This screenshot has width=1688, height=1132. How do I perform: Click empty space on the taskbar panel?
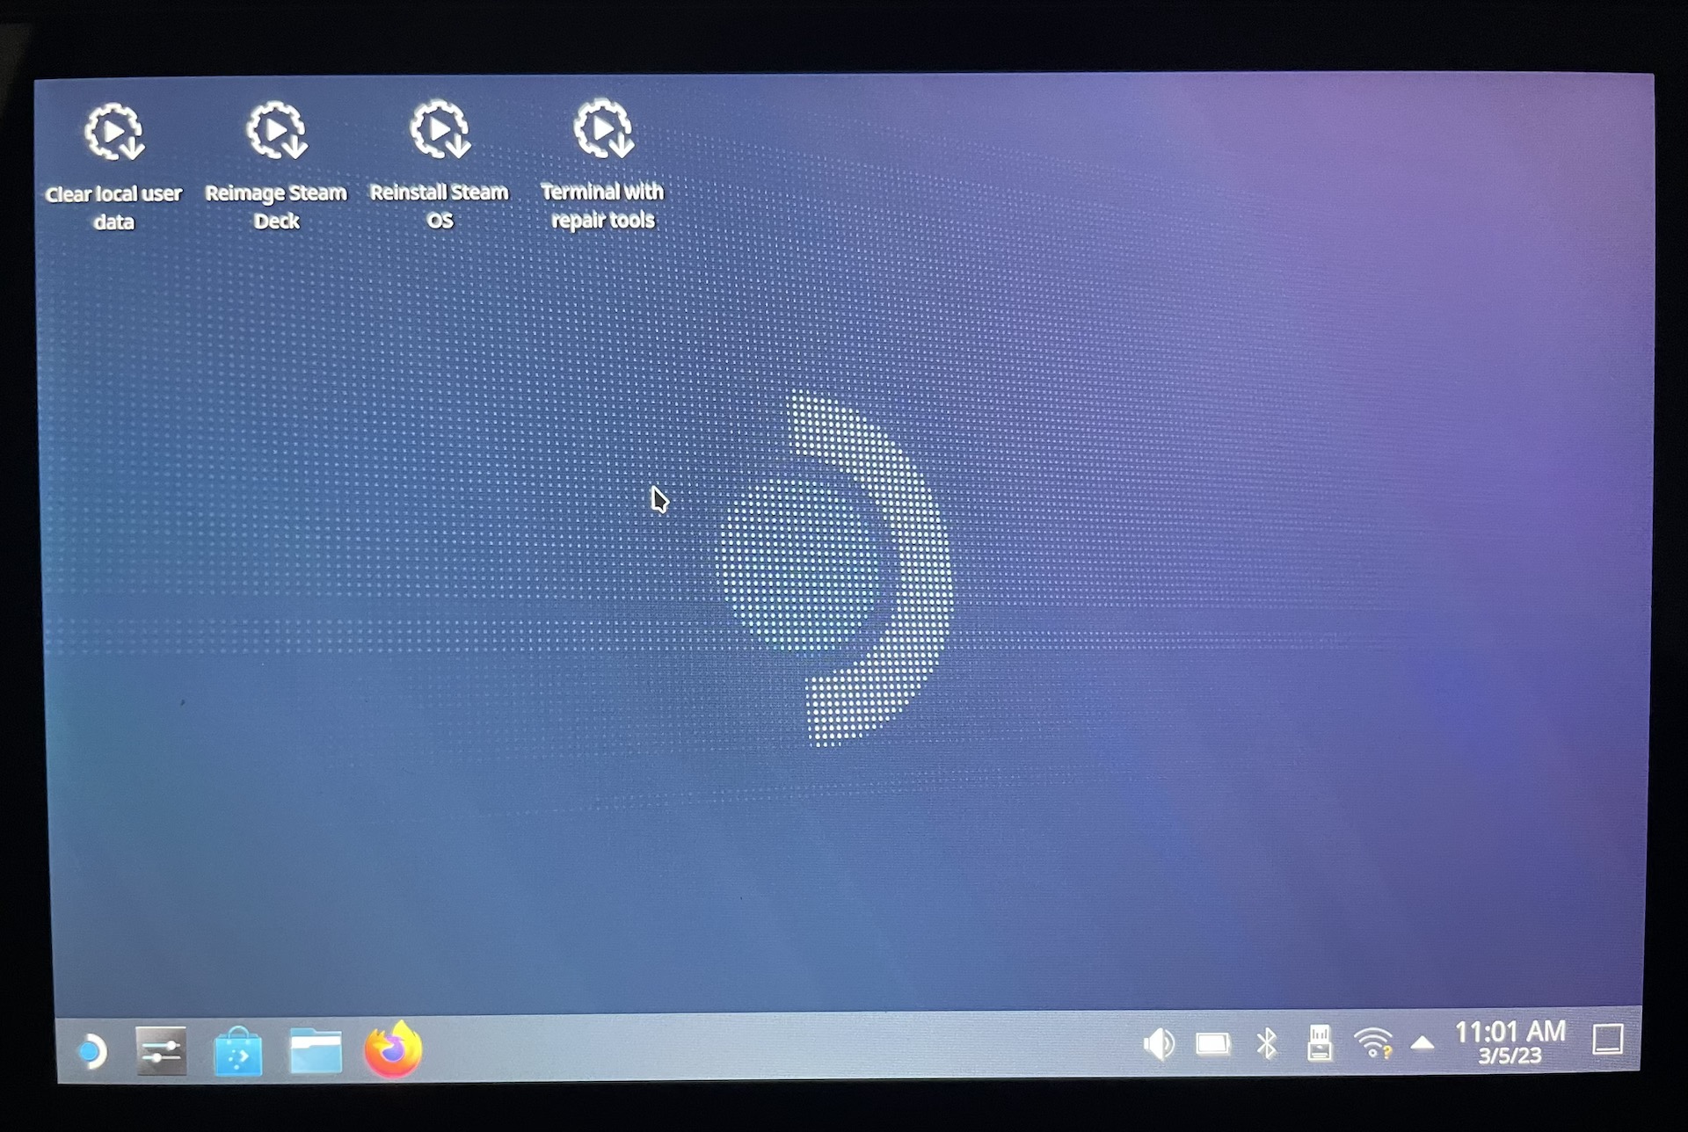[x=774, y=1048]
